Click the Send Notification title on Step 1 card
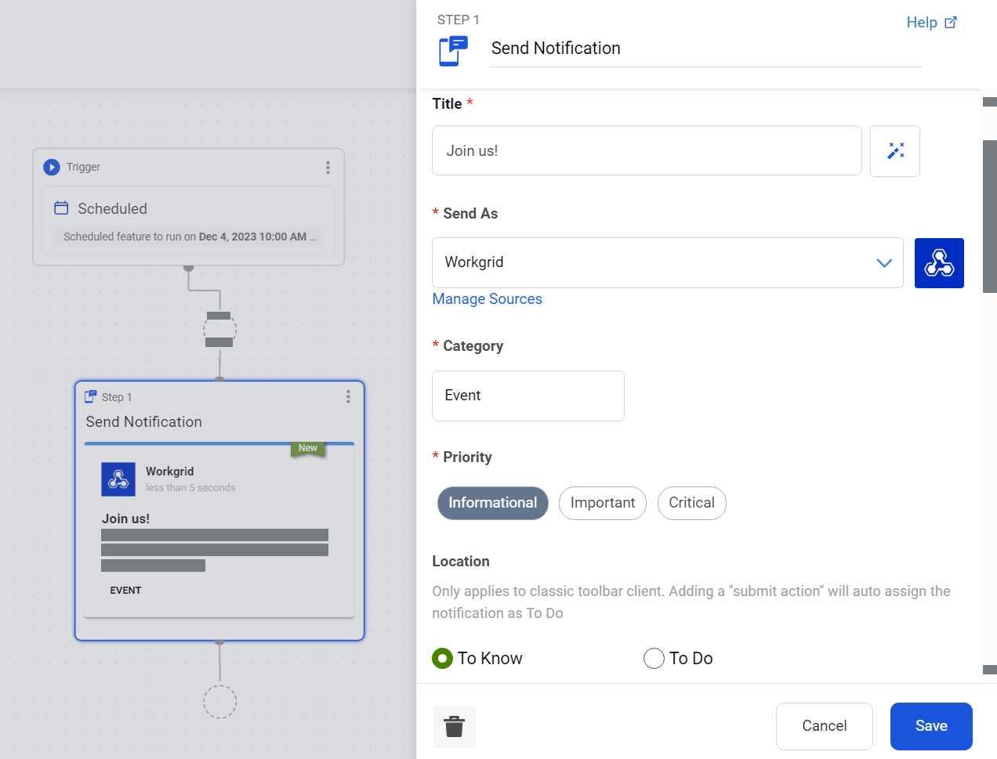997x759 pixels. click(x=144, y=422)
